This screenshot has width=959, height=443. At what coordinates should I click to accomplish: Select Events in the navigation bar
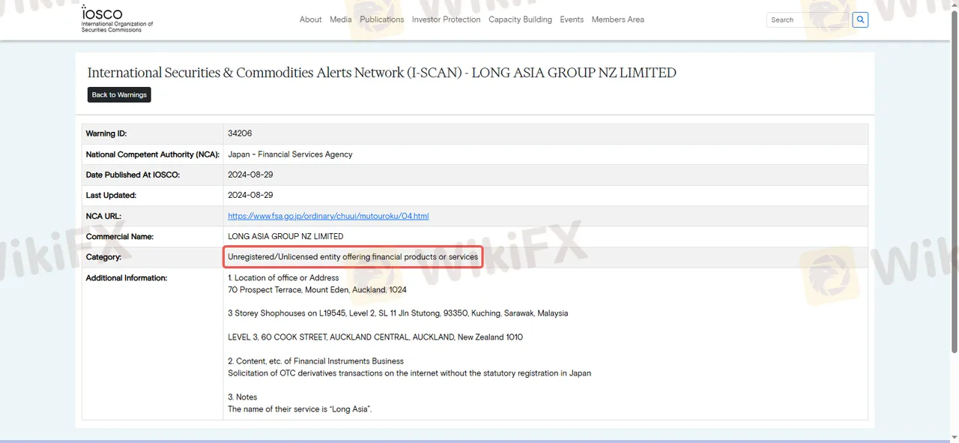[x=572, y=19]
